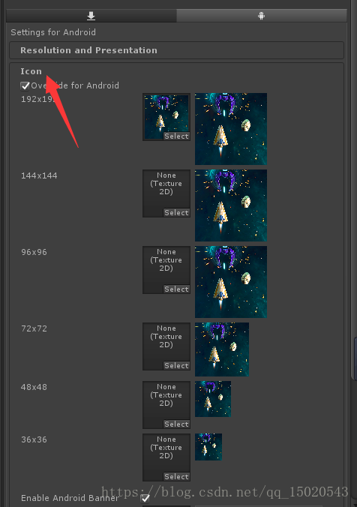Switch to the standalone download-arrow platform tab
Viewport: 357px width, 507px height.
[91, 16]
